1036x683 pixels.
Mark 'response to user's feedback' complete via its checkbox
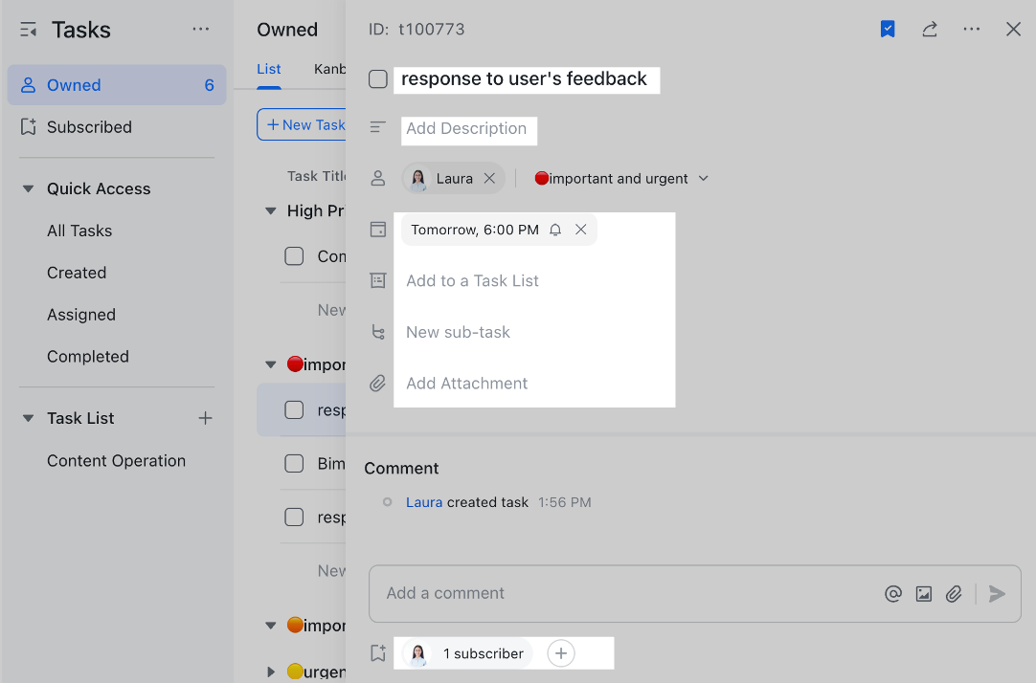(377, 79)
